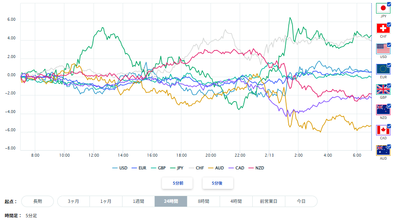Click the 5分前 button
This screenshot has height=224, width=396.
178,183
